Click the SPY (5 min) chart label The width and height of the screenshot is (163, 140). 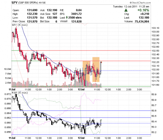20,25
